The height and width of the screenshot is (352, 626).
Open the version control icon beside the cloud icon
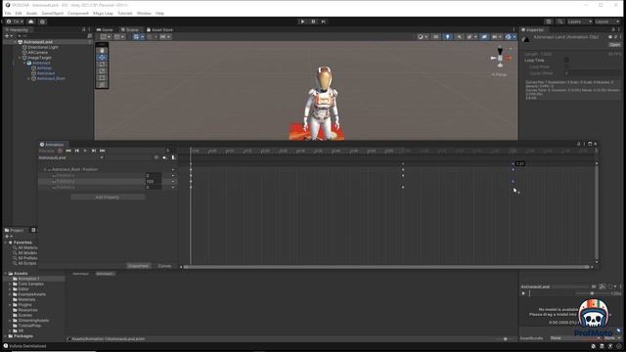pyautogui.click(x=42, y=22)
